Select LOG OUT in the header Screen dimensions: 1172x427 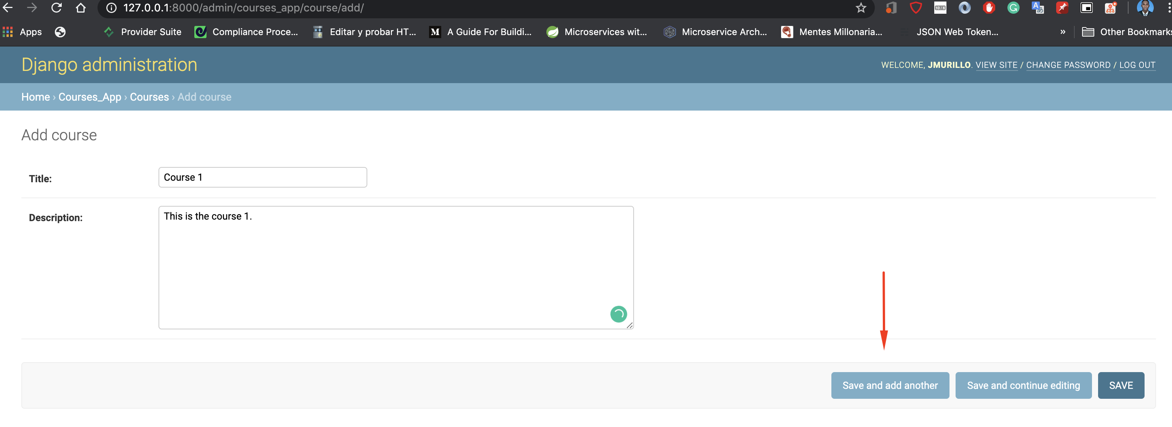(x=1137, y=65)
